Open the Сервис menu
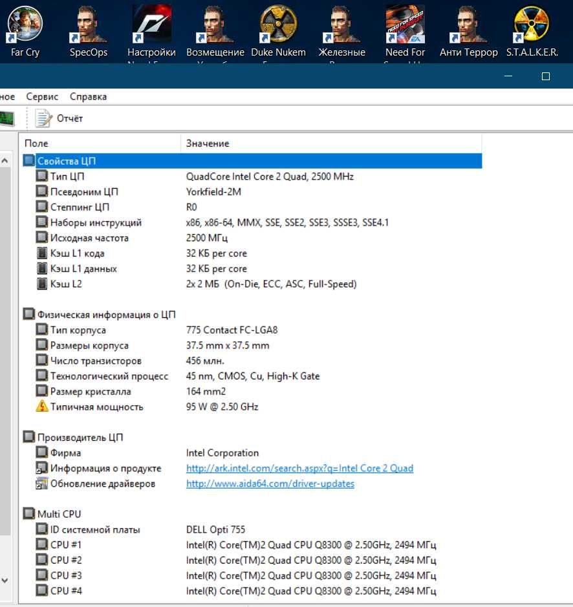This screenshot has width=573, height=607. click(x=42, y=96)
